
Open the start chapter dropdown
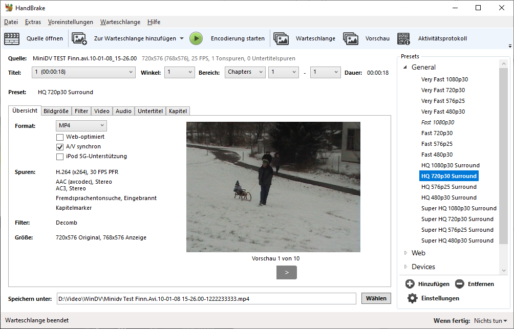[x=284, y=72]
